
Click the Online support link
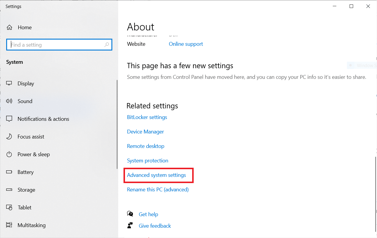click(x=186, y=44)
